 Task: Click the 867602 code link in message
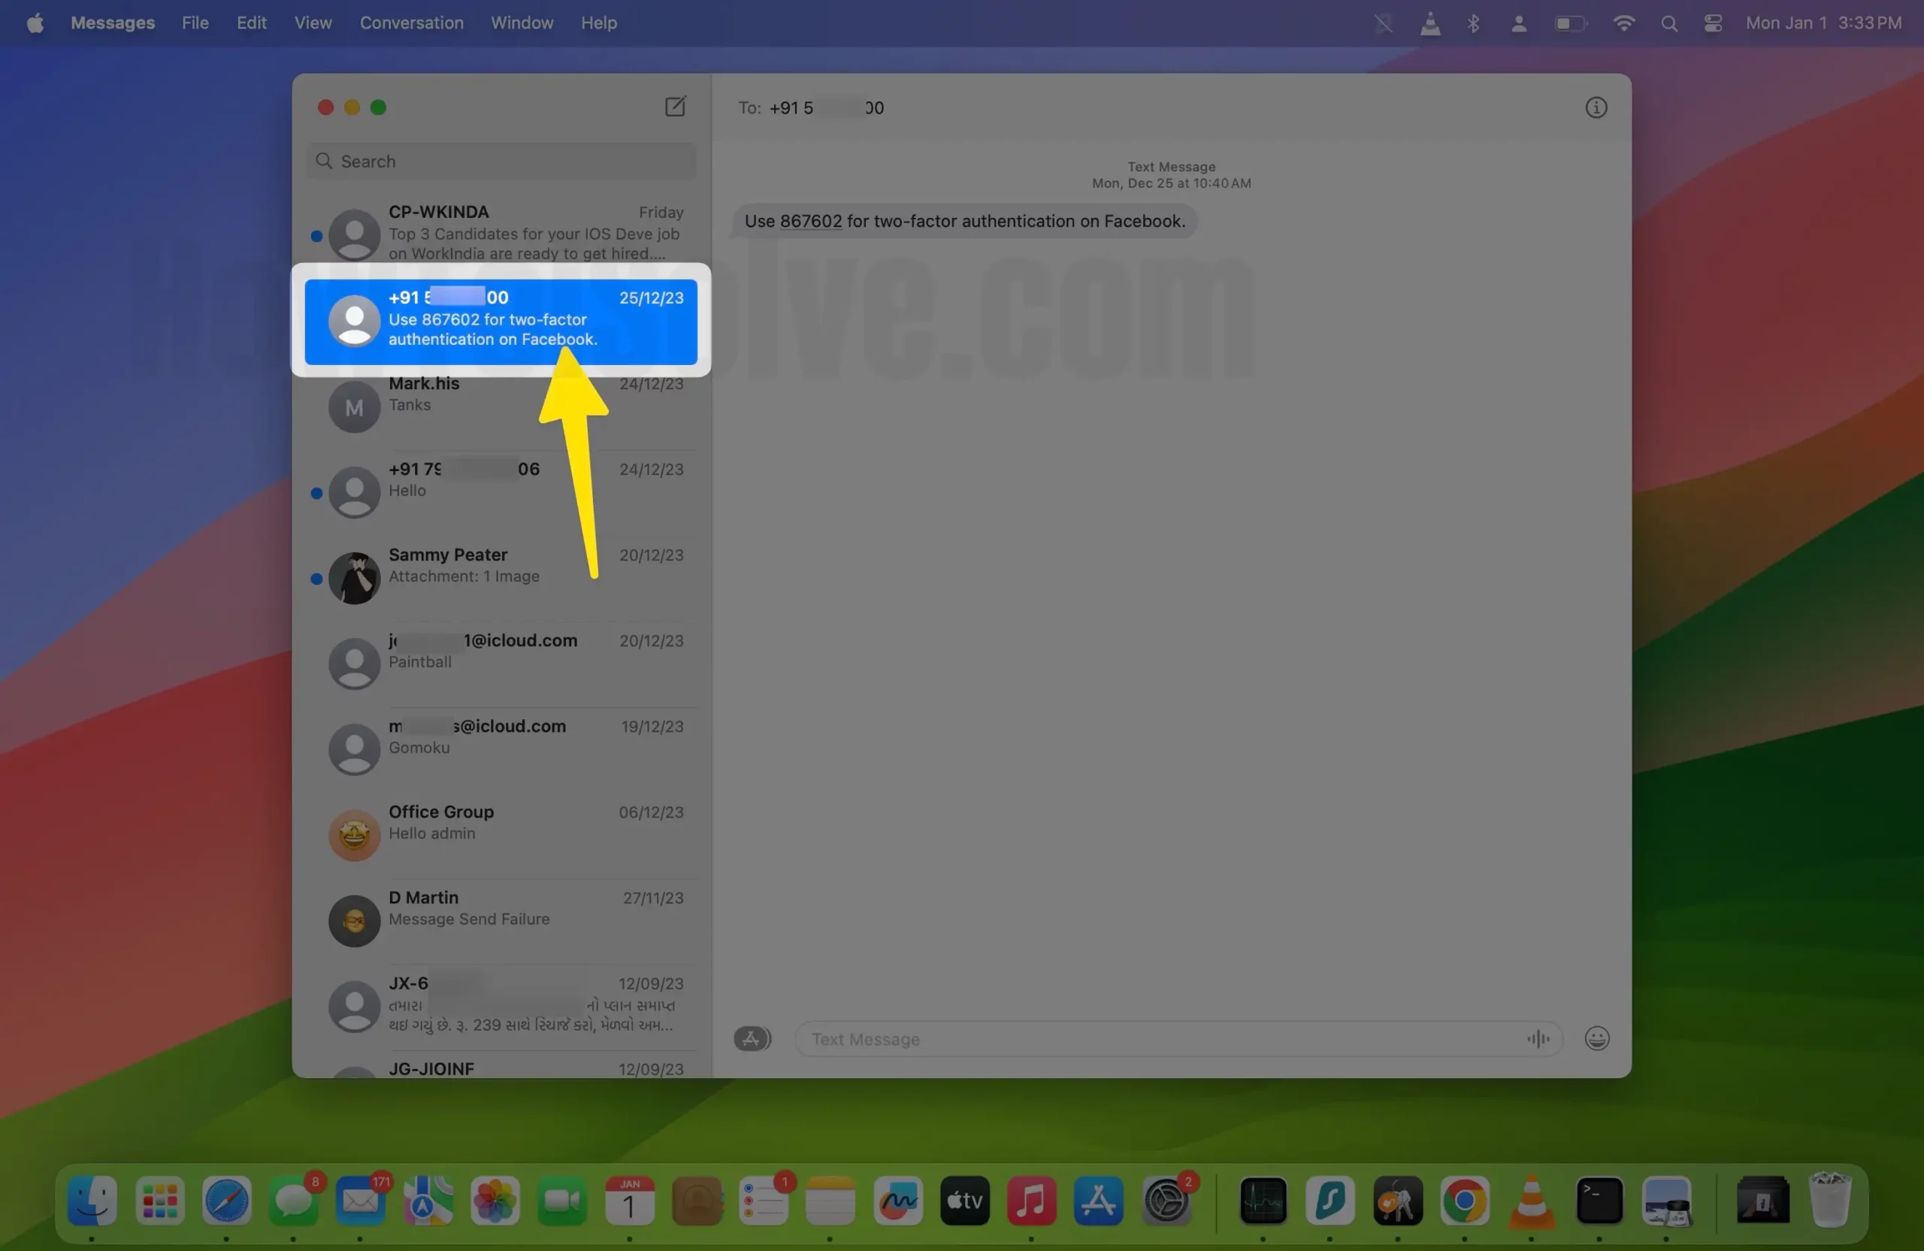pyautogui.click(x=810, y=222)
